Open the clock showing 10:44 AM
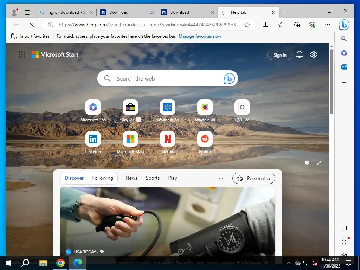This screenshot has width=360, height=270. point(330,263)
